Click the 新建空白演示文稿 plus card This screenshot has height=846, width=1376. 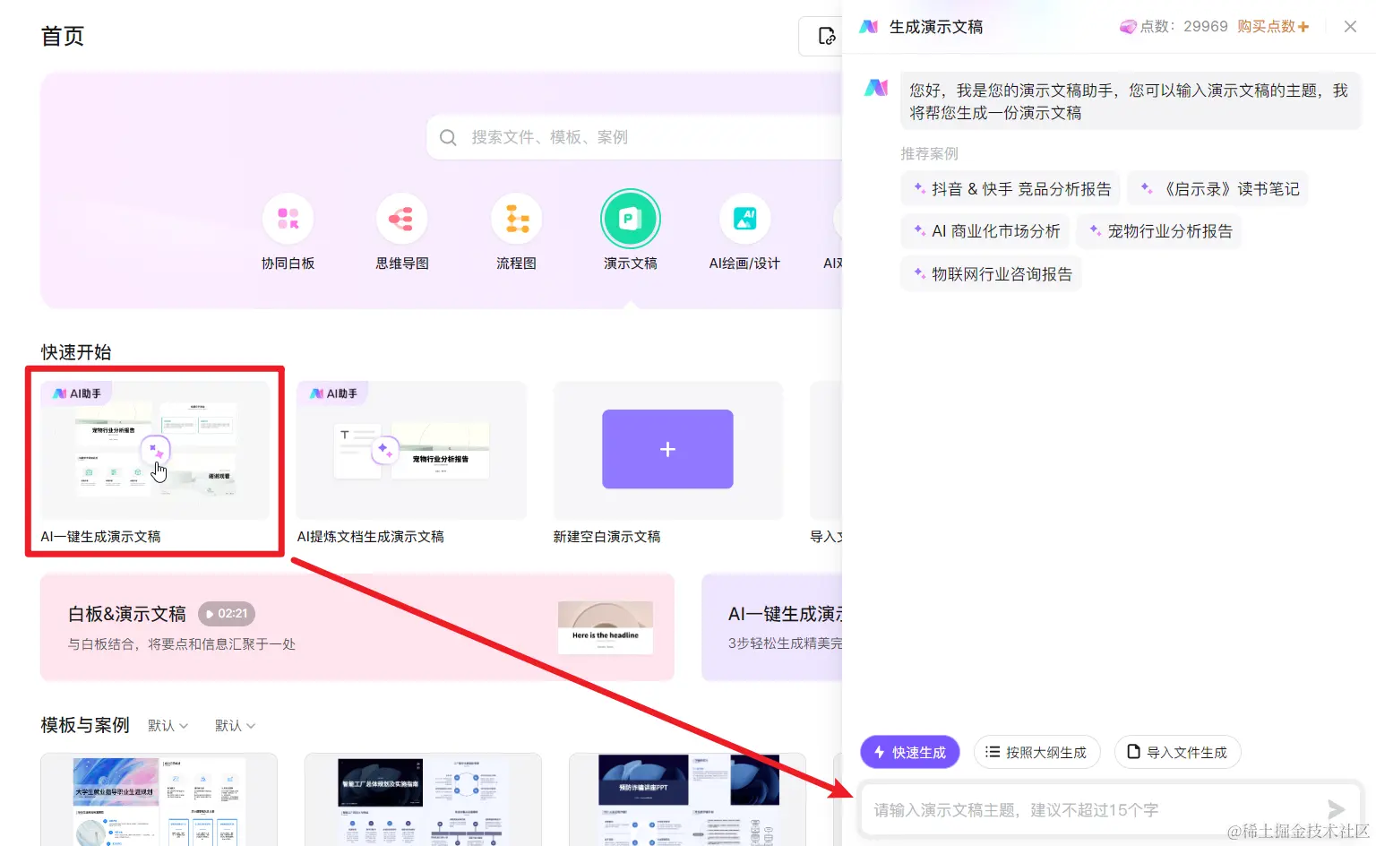(667, 449)
